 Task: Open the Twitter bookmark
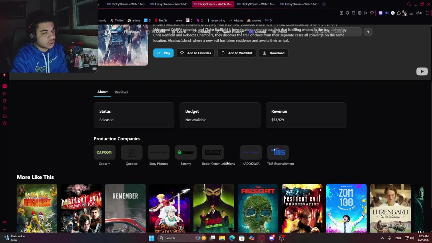[x=117, y=20]
